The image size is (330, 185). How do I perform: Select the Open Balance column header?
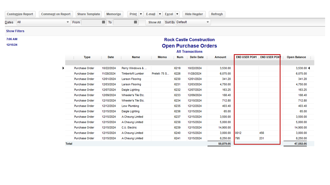tap(296, 57)
